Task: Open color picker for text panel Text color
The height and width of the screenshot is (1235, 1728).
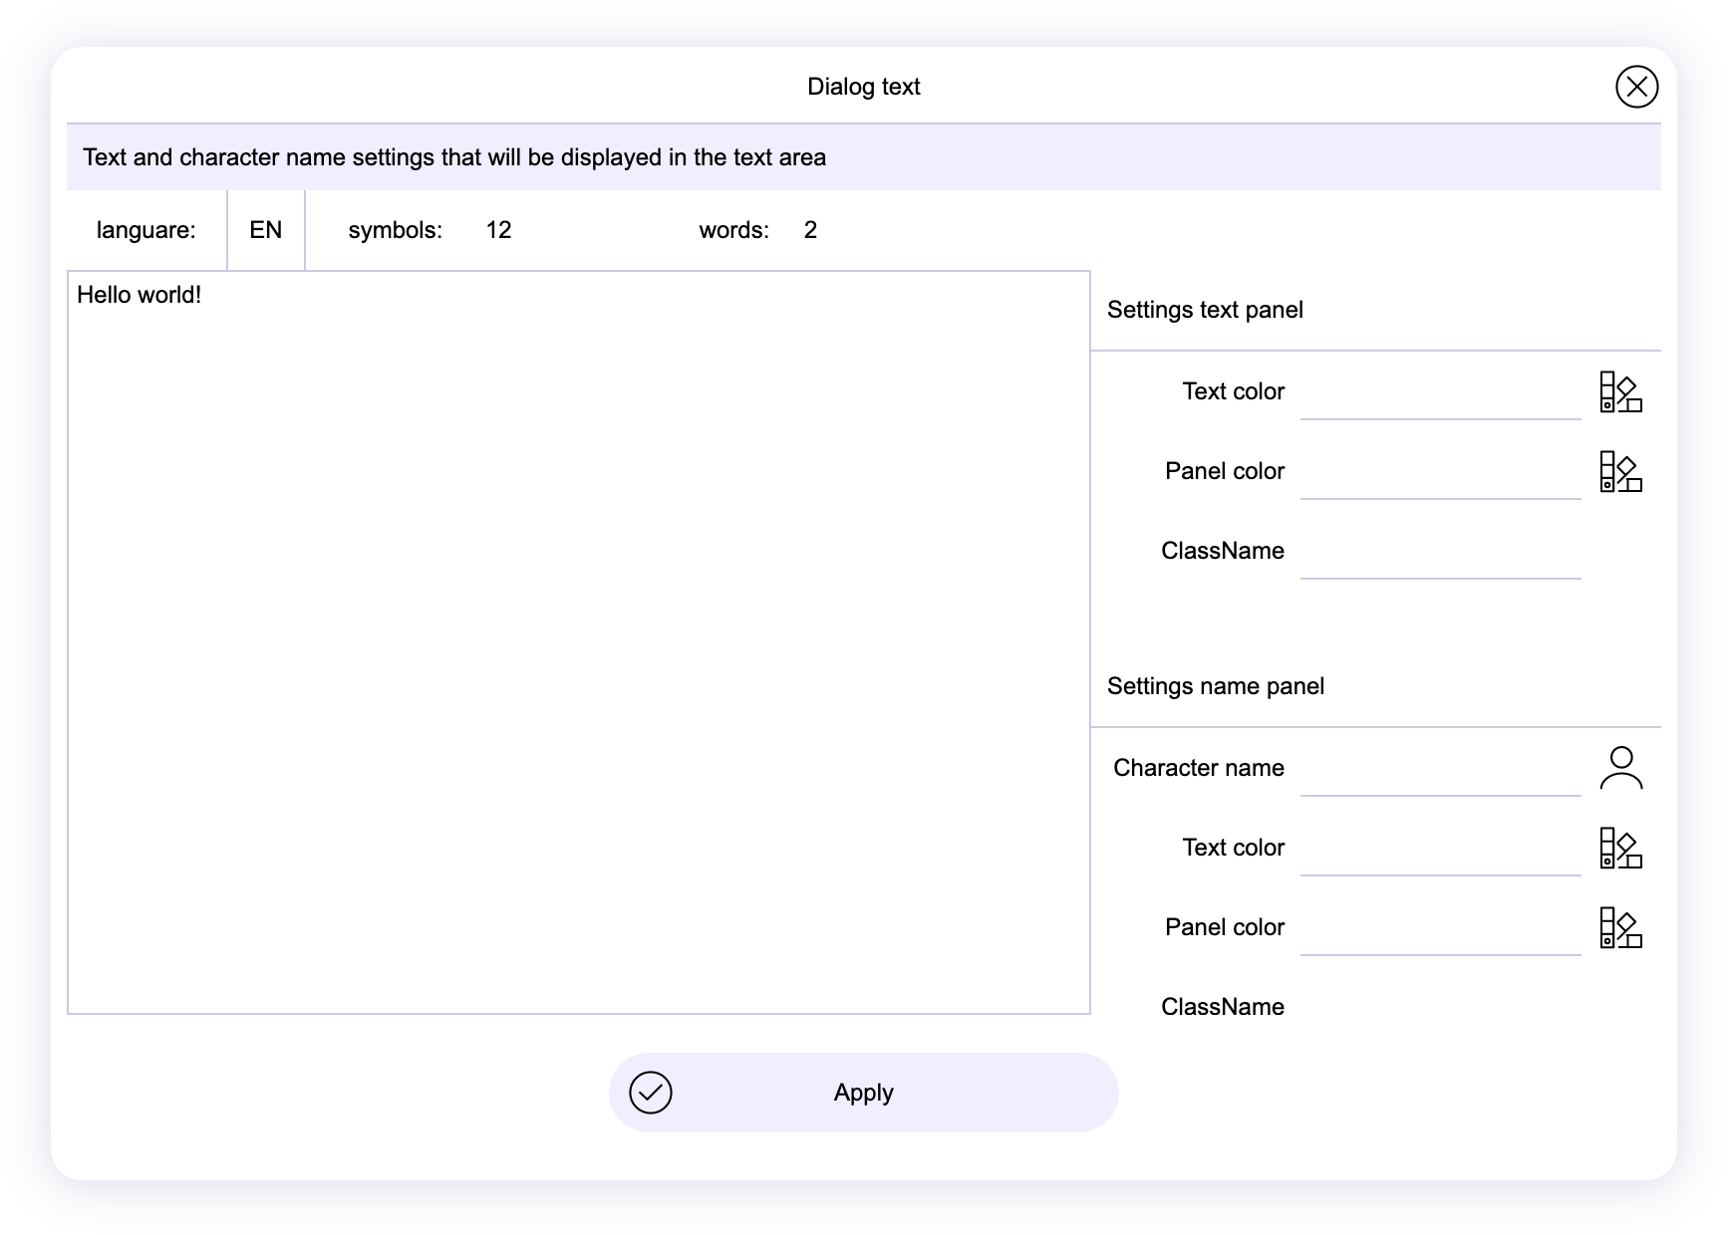Action: [1620, 391]
